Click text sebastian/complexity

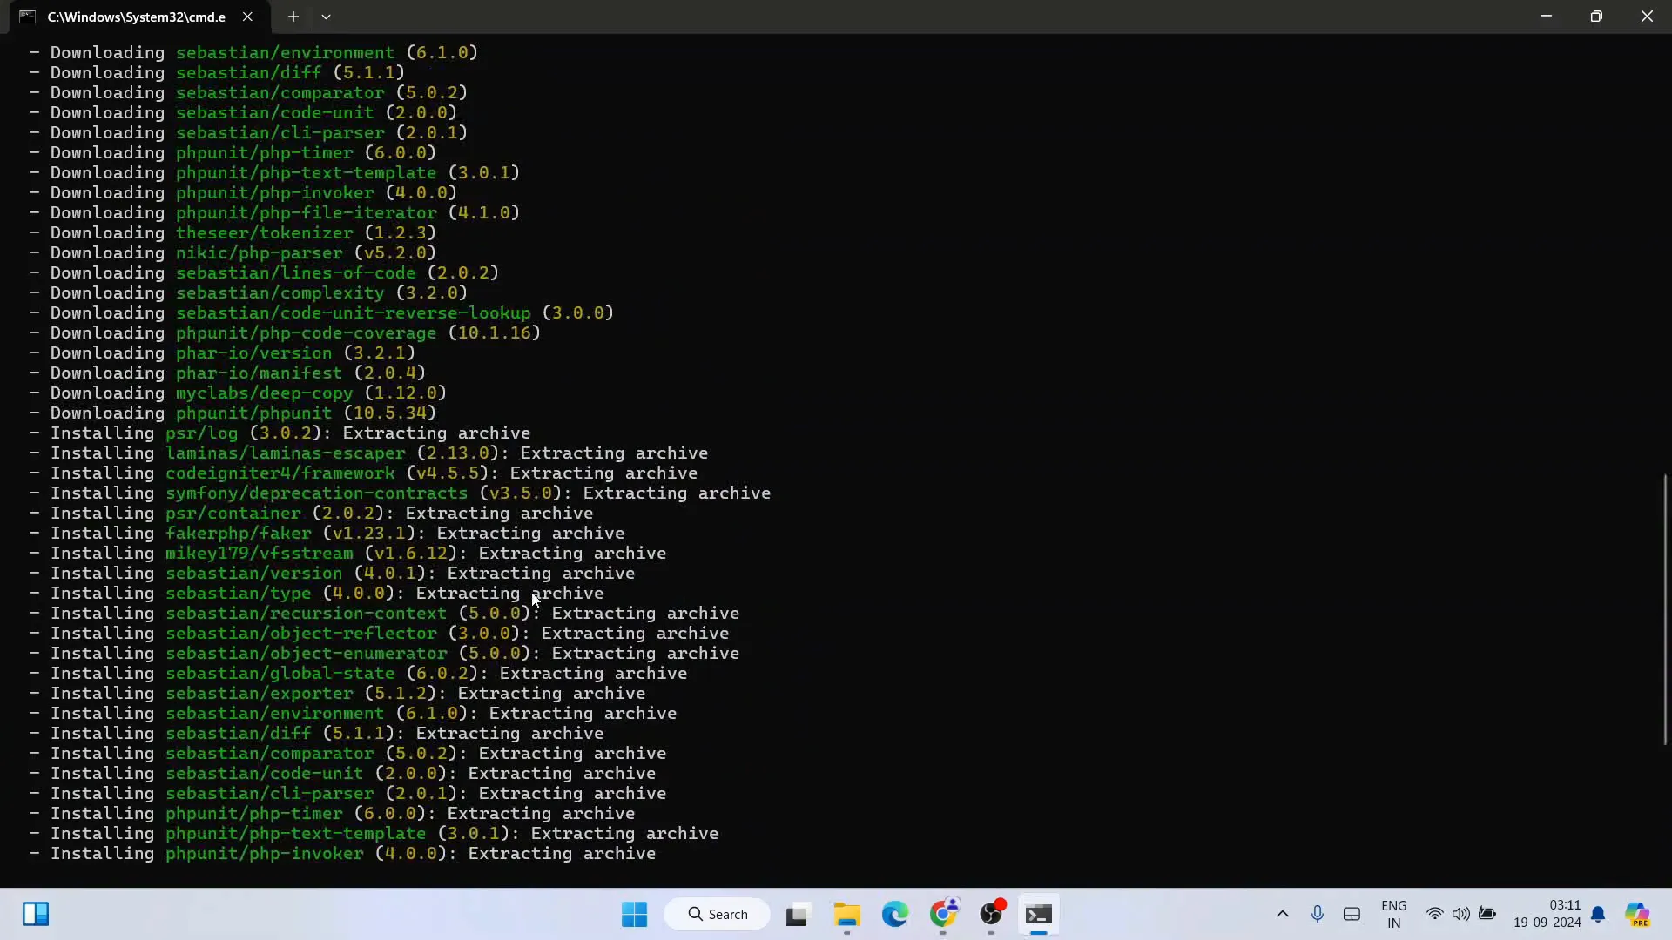[280, 293]
